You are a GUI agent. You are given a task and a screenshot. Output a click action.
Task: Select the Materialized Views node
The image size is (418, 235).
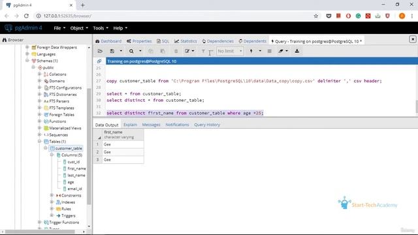tap(65, 128)
